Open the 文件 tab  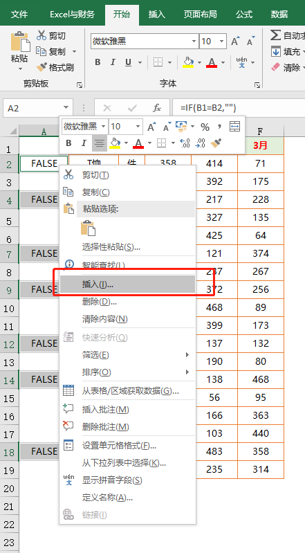click(19, 15)
